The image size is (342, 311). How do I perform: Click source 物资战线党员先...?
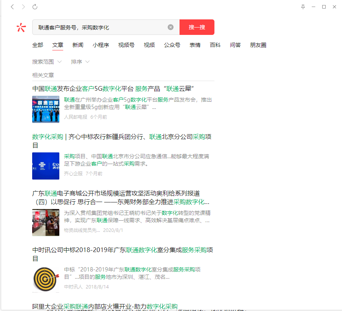coord(82,230)
